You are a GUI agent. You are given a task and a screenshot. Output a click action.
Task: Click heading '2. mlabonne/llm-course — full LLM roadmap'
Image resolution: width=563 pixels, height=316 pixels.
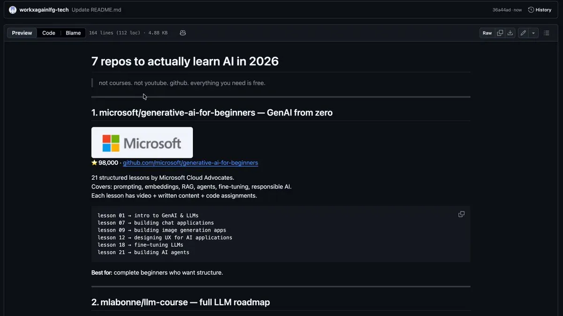pyautogui.click(x=181, y=302)
